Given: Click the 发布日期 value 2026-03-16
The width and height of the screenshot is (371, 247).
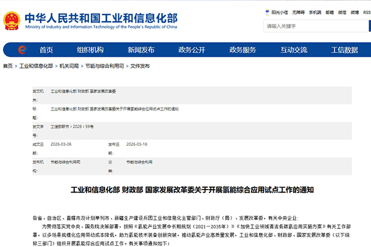Looking at the screenshot, I should (137, 144).
